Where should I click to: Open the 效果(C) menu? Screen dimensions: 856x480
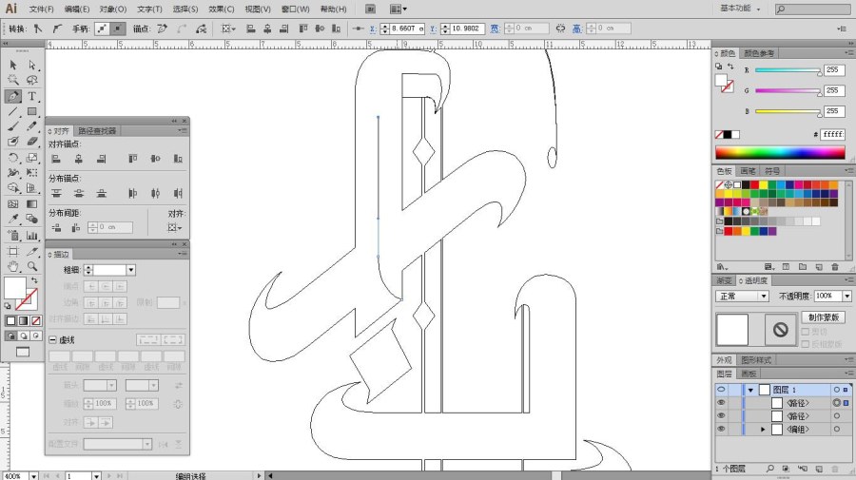221,10
